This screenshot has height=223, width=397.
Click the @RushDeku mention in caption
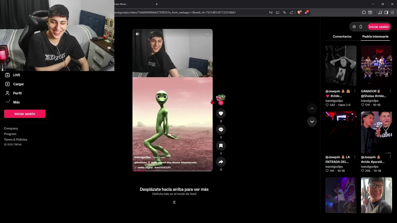141,163
